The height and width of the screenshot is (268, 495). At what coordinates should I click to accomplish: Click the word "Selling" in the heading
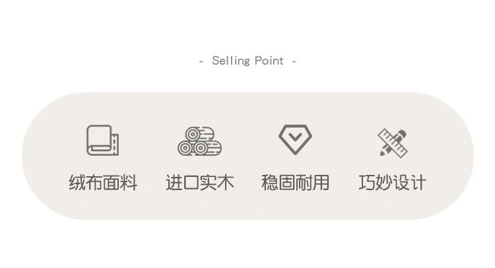click(231, 61)
